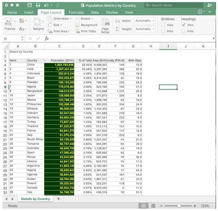This screenshot has height=211, width=218.
Task: Select the Population (2014) header cell
Action: click(59, 60)
